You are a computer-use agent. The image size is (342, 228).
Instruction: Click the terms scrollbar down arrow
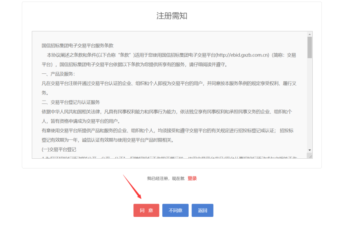309,150
